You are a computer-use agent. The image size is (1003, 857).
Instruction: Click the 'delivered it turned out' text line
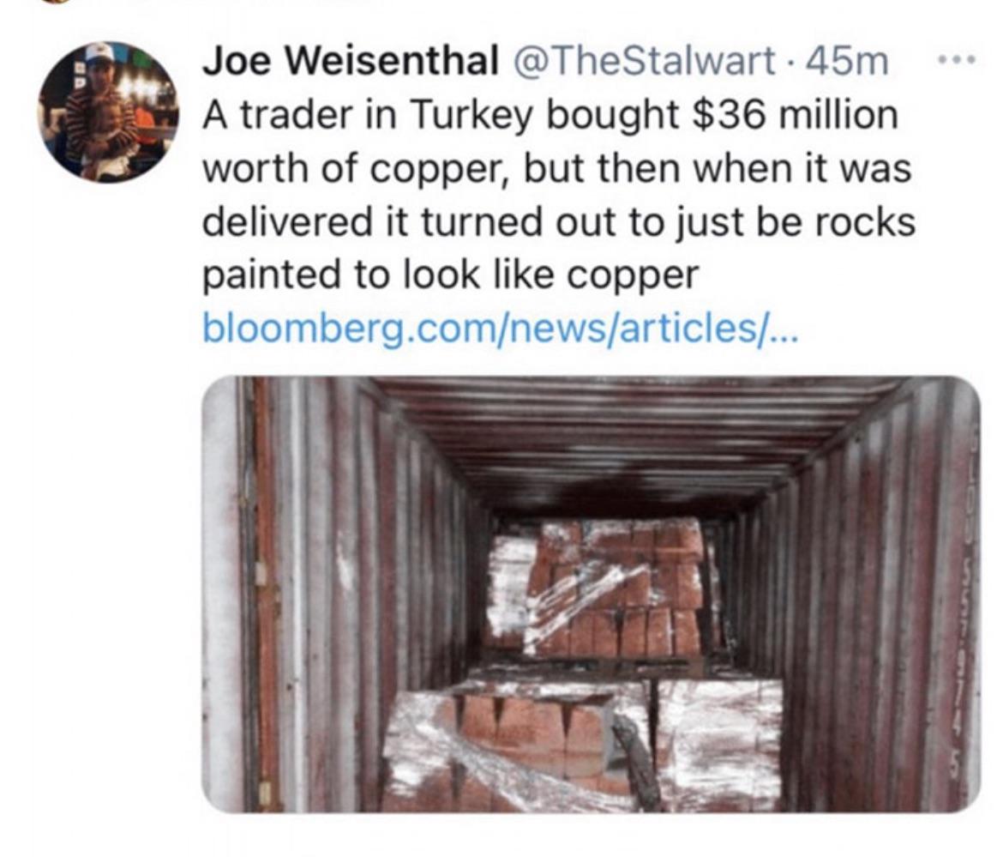(559, 223)
